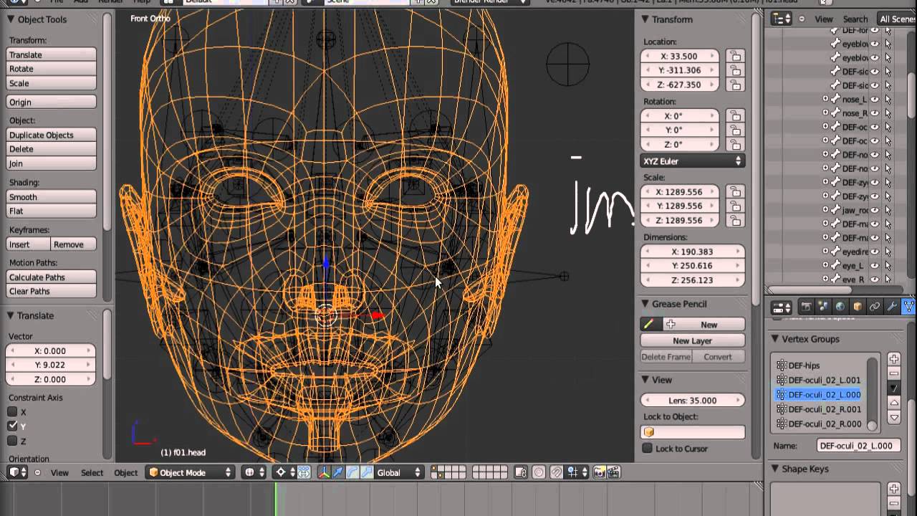
Task: Open the Object menu in 3D view header
Action: 125,472
